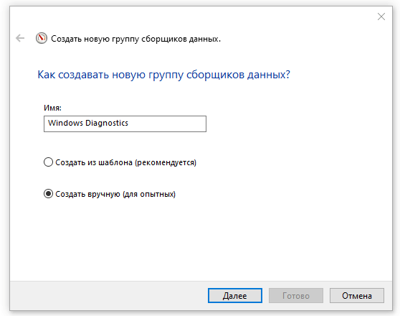Click heading 'Как создавать новую группу сборщиков данных?'
The image size is (400, 316).
click(x=163, y=75)
